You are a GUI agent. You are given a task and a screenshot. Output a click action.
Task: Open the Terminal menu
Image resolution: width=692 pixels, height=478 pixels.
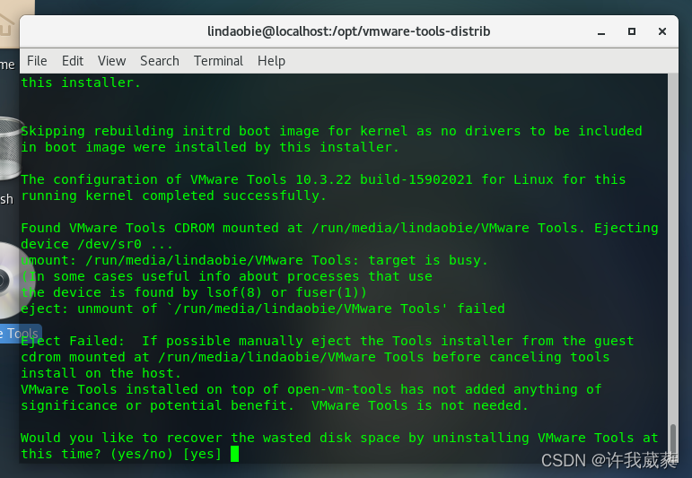pos(218,61)
